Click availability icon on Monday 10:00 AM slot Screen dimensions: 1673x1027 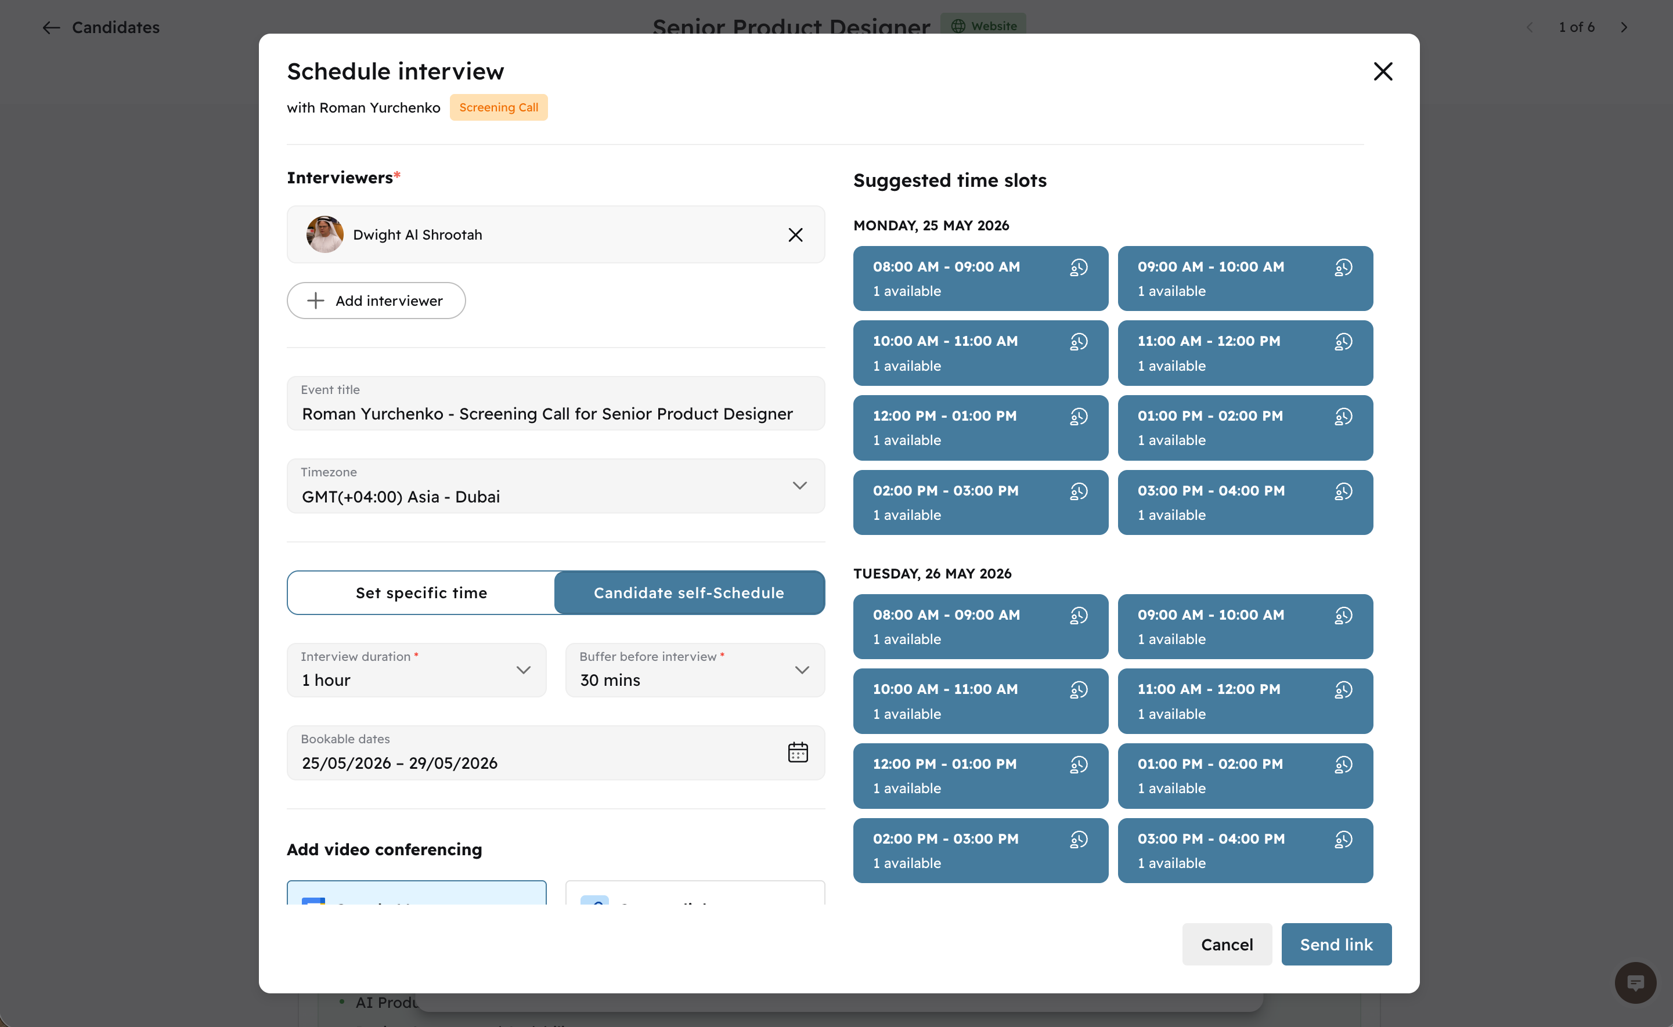click(x=1079, y=342)
